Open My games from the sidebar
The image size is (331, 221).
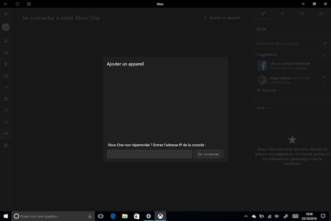point(6,52)
